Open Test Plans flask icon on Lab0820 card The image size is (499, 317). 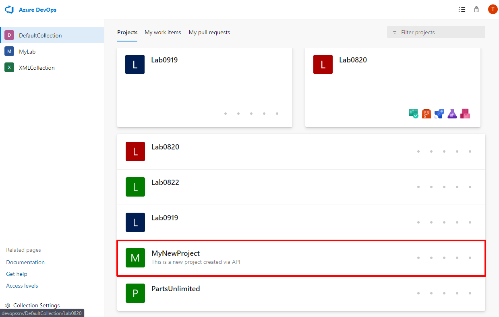(452, 114)
